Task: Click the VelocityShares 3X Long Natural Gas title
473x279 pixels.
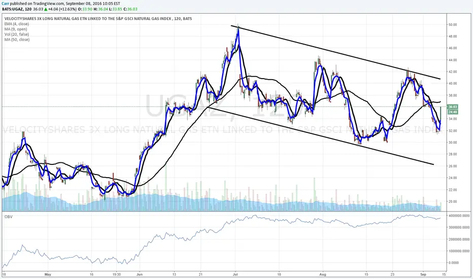Action: point(98,19)
